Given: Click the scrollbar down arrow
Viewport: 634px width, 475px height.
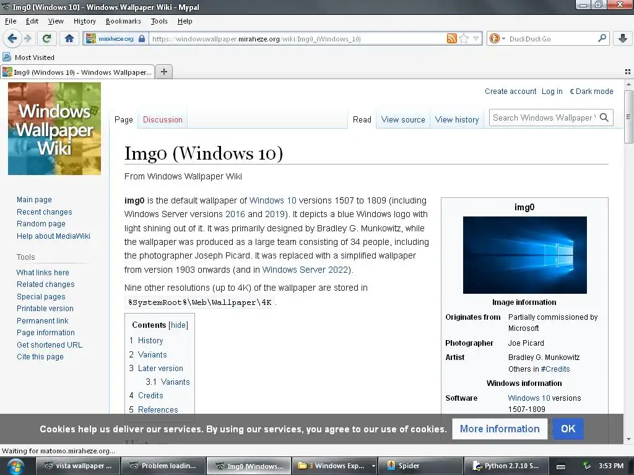Looking at the screenshot, I should [x=628, y=439].
